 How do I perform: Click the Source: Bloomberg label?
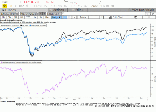pyautogui.click(x=8, y=102)
